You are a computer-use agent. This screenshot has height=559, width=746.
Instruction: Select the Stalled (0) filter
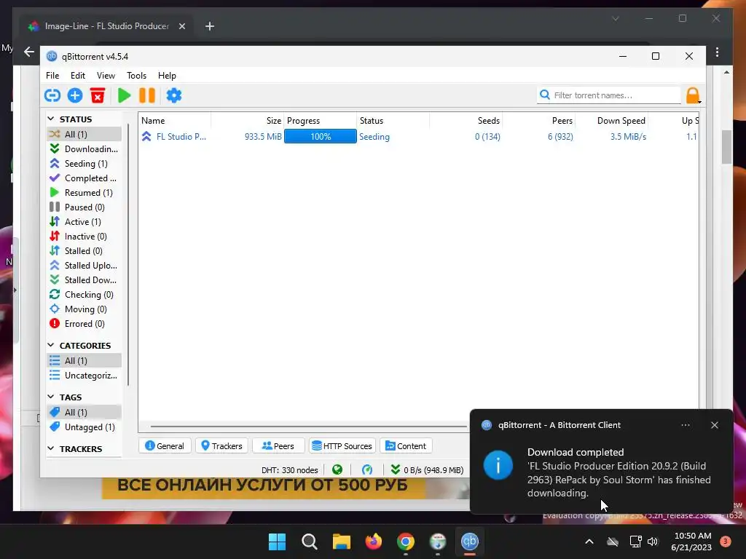click(x=85, y=251)
